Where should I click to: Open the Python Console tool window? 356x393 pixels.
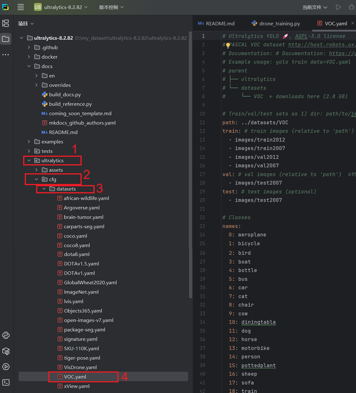[x=6, y=335]
